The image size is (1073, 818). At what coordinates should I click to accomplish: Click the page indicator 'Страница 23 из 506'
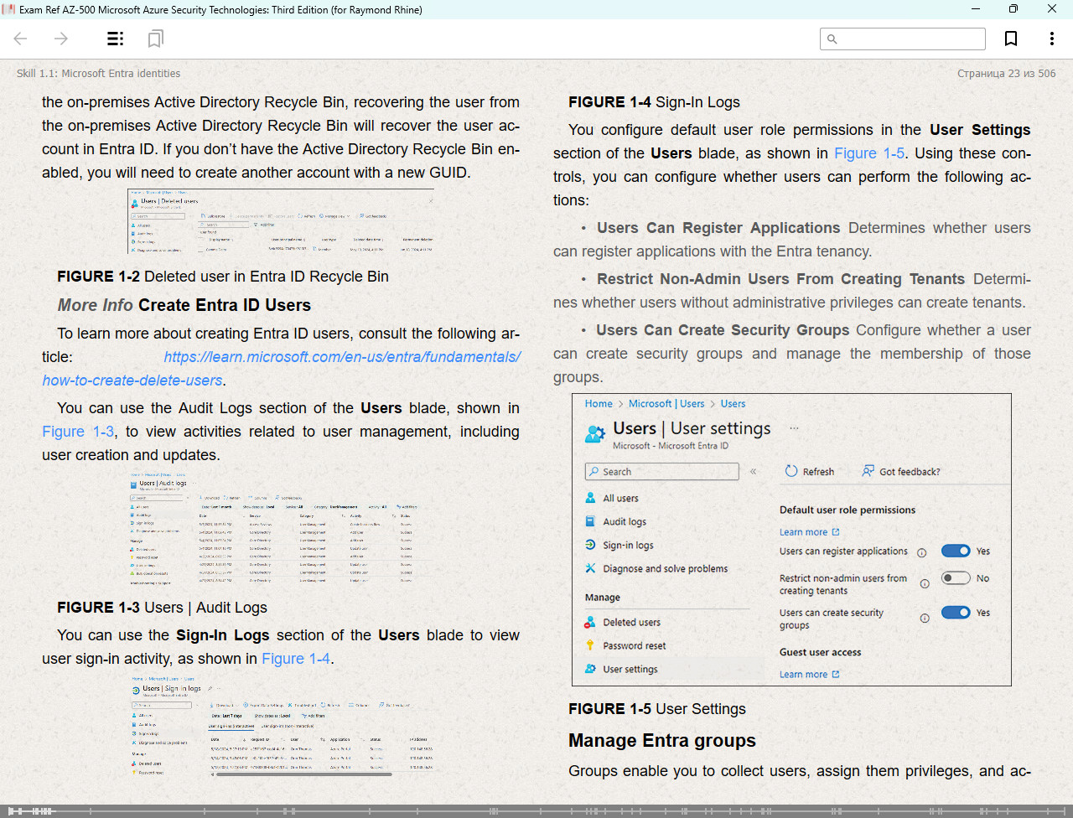pyautogui.click(x=1007, y=74)
